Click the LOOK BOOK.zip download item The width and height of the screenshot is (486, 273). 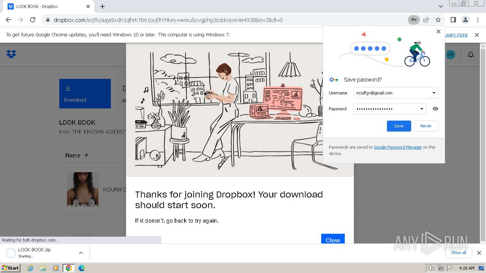click(x=44, y=253)
